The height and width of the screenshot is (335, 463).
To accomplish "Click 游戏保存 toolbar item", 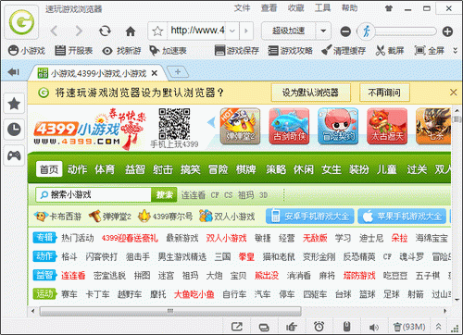I will [237, 51].
